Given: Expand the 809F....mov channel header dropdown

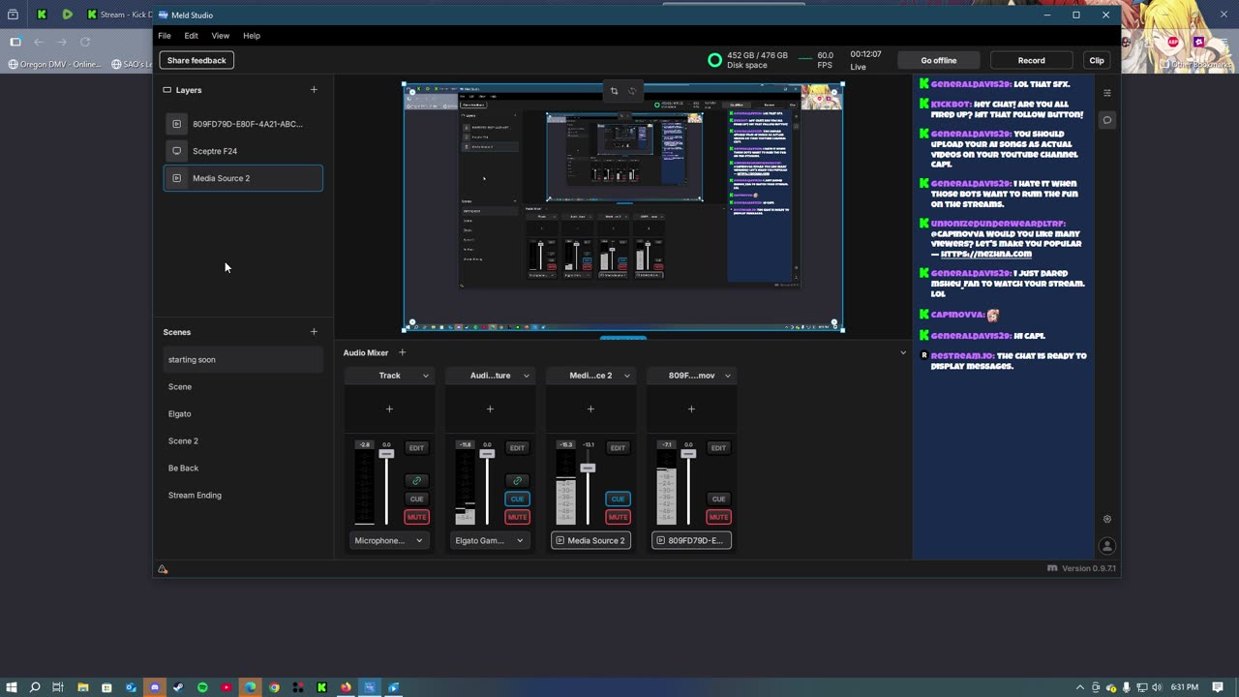Looking at the screenshot, I should coord(728,376).
